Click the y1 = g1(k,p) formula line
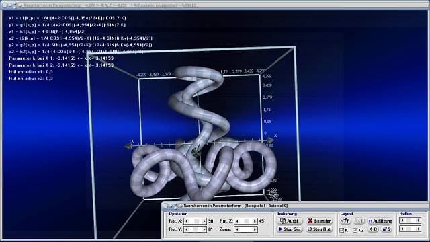This screenshot has width=430, height=242. pos(67,25)
